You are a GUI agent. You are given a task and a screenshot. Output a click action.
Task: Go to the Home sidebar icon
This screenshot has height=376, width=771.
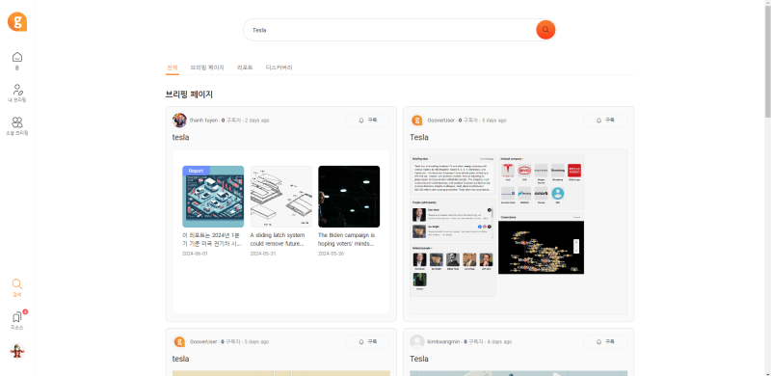17,61
